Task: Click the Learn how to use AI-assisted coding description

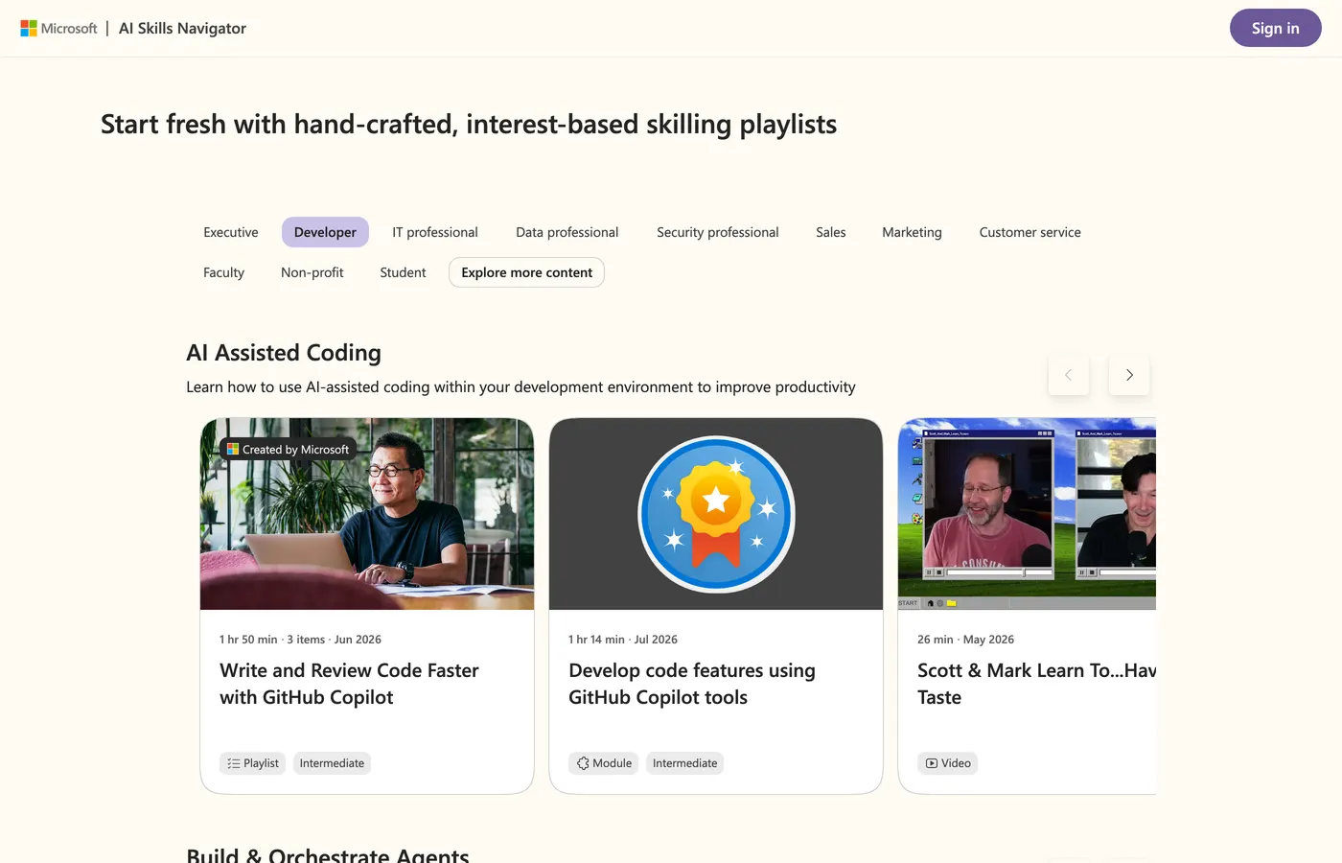Action: pos(521,387)
